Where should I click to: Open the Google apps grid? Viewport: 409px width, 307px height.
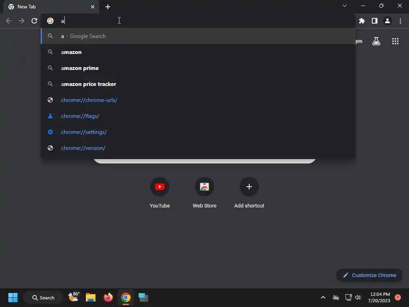(x=395, y=41)
